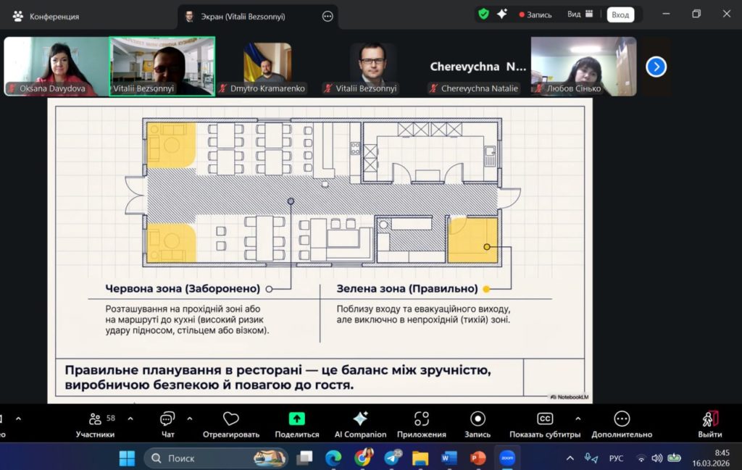Expand the caption options arrow beside субтитры

pos(578,419)
